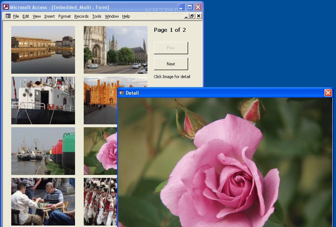
Task: Click the 'Page 1 of 2' label
Action: coord(170,30)
